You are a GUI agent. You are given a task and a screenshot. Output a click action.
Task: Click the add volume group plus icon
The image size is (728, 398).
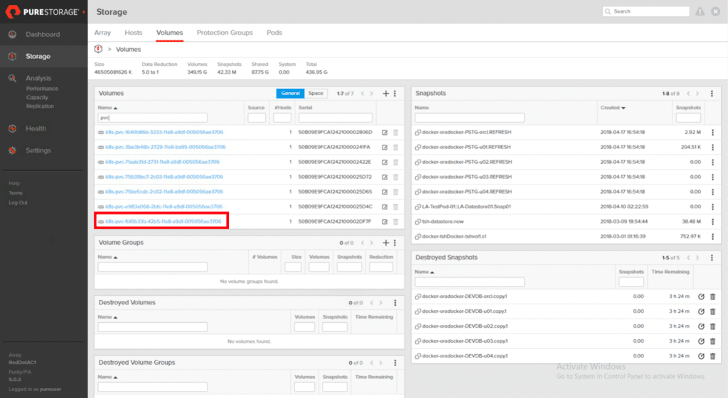pos(385,243)
